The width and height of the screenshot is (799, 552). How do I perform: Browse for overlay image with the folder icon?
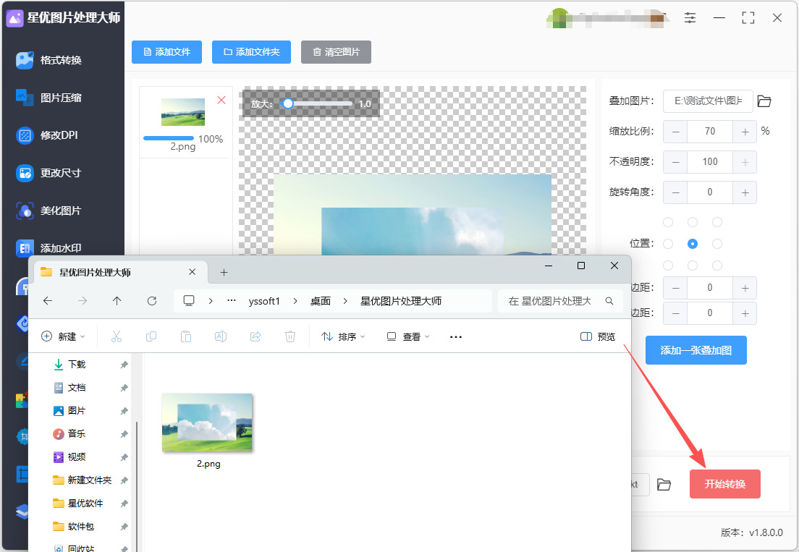tap(764, 101)
